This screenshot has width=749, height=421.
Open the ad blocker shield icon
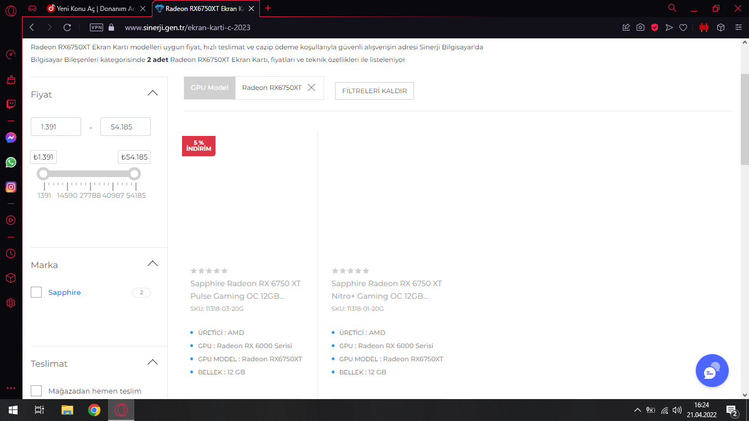click(655, 27)
